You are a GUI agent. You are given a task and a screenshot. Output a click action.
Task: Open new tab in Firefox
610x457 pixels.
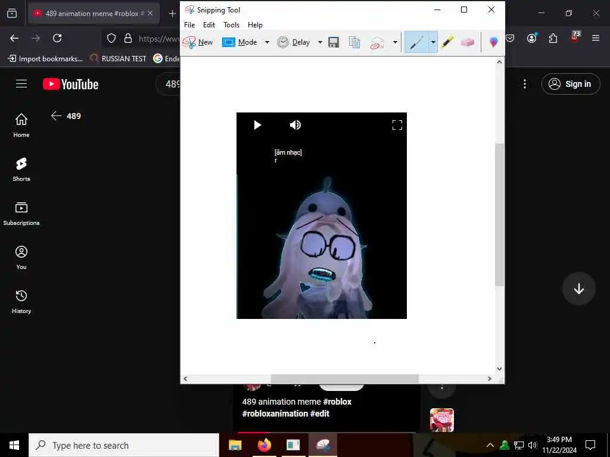click(x=172, y=14)
